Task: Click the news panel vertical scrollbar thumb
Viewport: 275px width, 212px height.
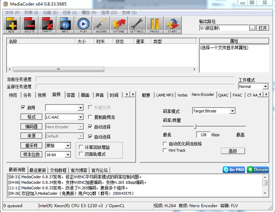Action: 265,183
